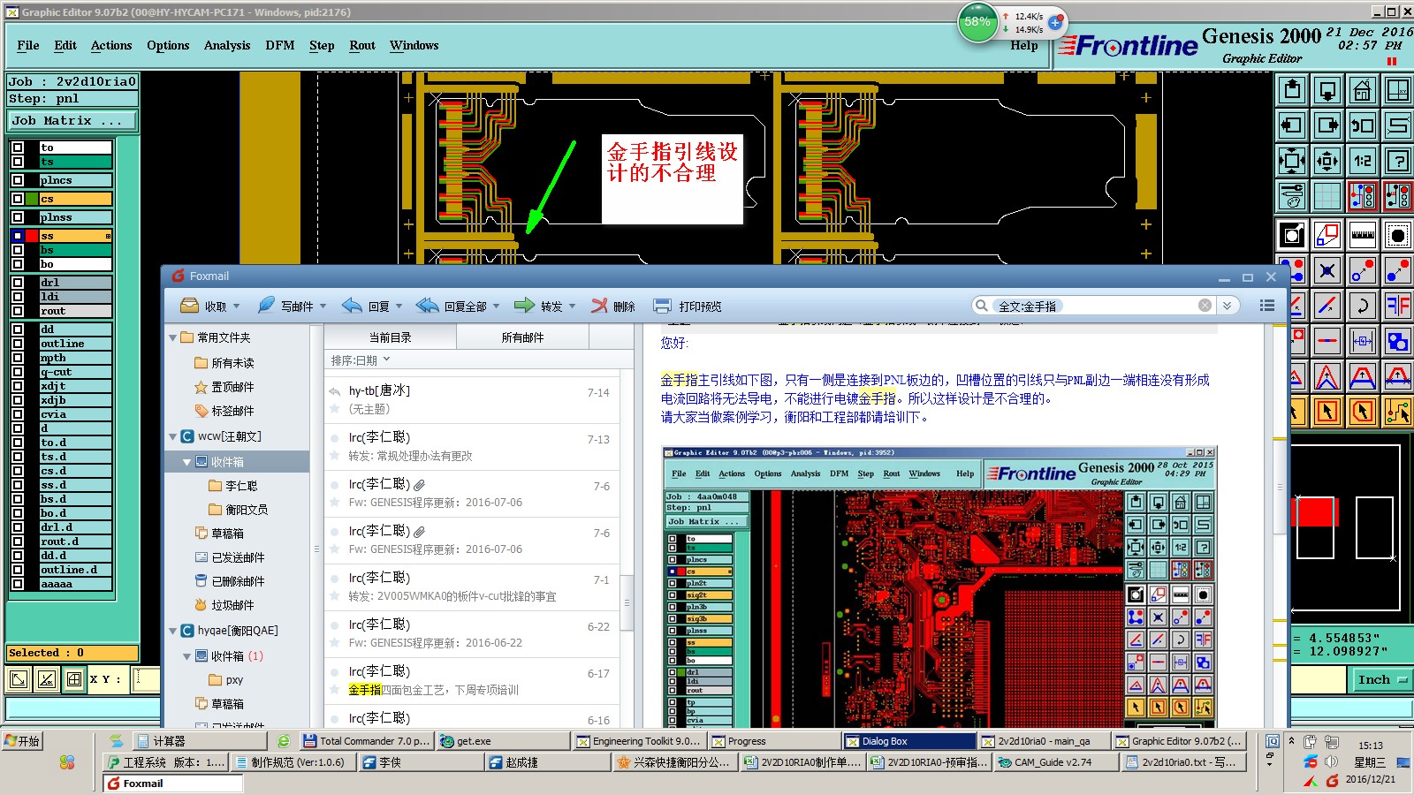Click the pan left icon in Genesis toolbar
1414x795 pixels.
tap(1292, 125)
